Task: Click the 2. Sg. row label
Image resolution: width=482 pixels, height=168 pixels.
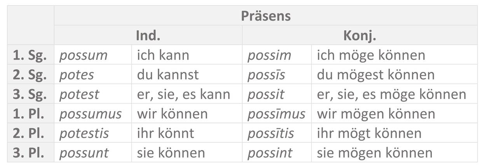Action: (30, 75)
